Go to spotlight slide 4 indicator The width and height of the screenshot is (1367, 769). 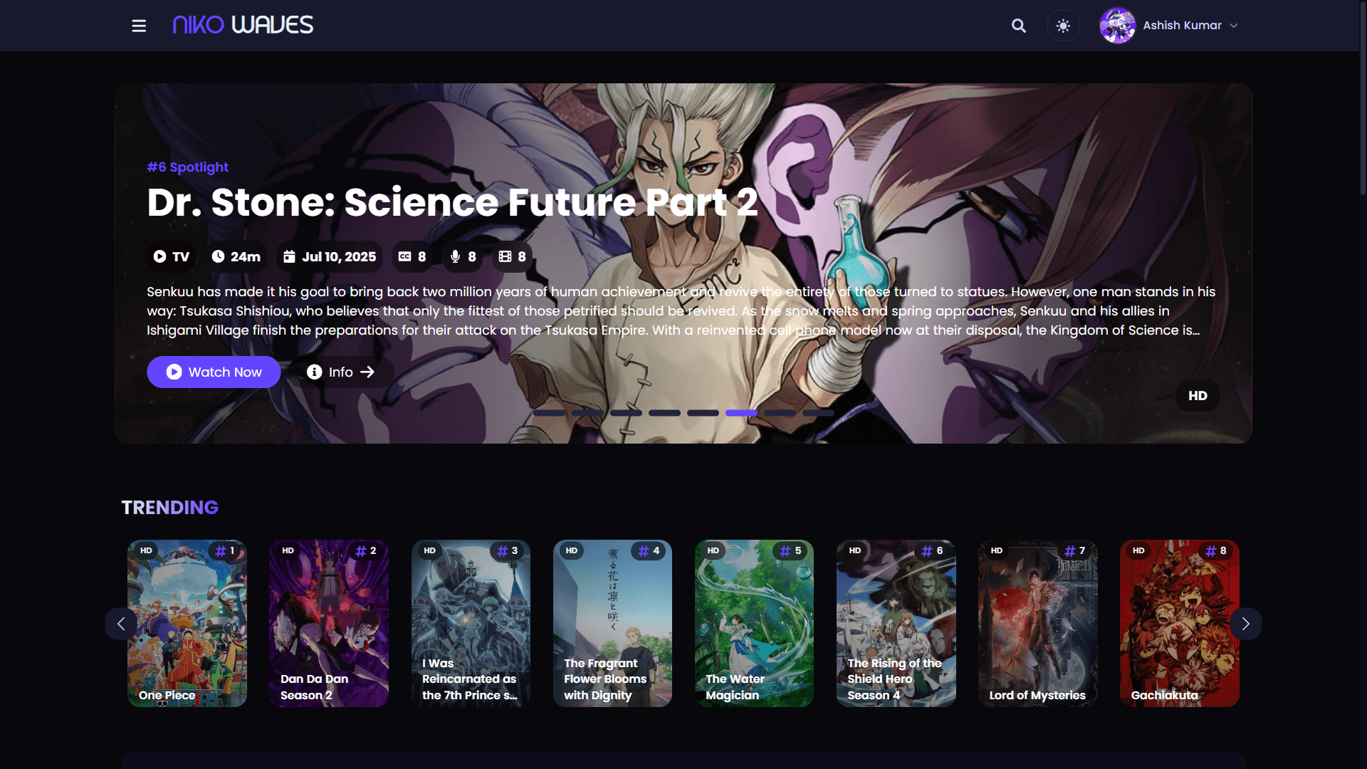664,413
